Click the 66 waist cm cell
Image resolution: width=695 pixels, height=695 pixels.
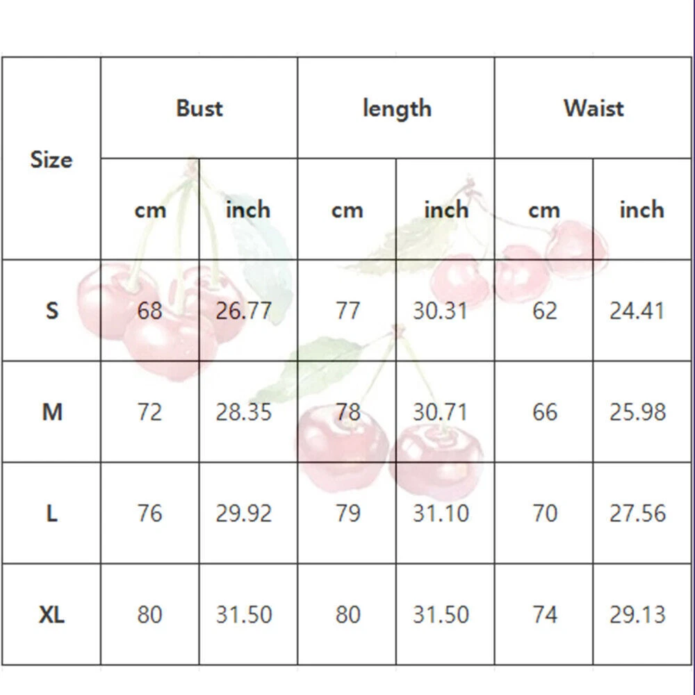pos(544,411)
